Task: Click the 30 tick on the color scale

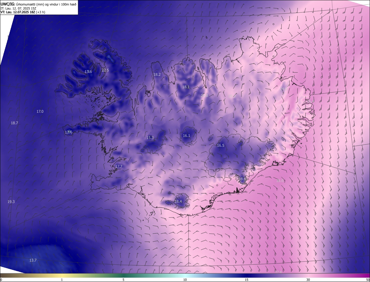Action: pyautogui.click(x=308, y=280)
